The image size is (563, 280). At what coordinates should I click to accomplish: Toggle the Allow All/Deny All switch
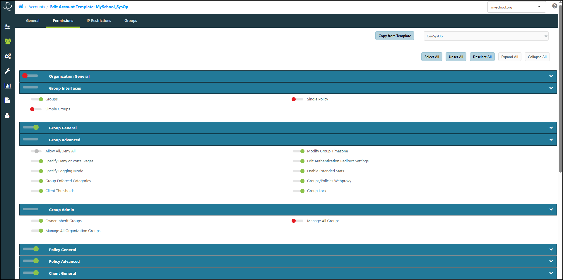(36, 151)
